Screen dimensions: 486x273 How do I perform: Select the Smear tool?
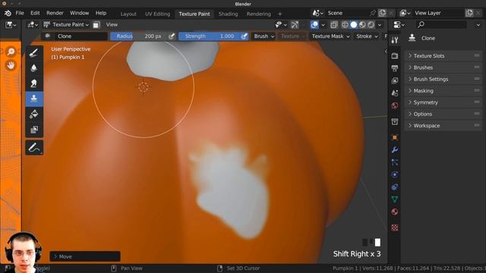(34, 83)
